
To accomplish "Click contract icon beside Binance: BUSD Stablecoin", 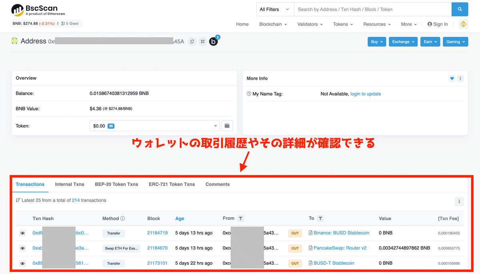I will [x=311, y=233].
